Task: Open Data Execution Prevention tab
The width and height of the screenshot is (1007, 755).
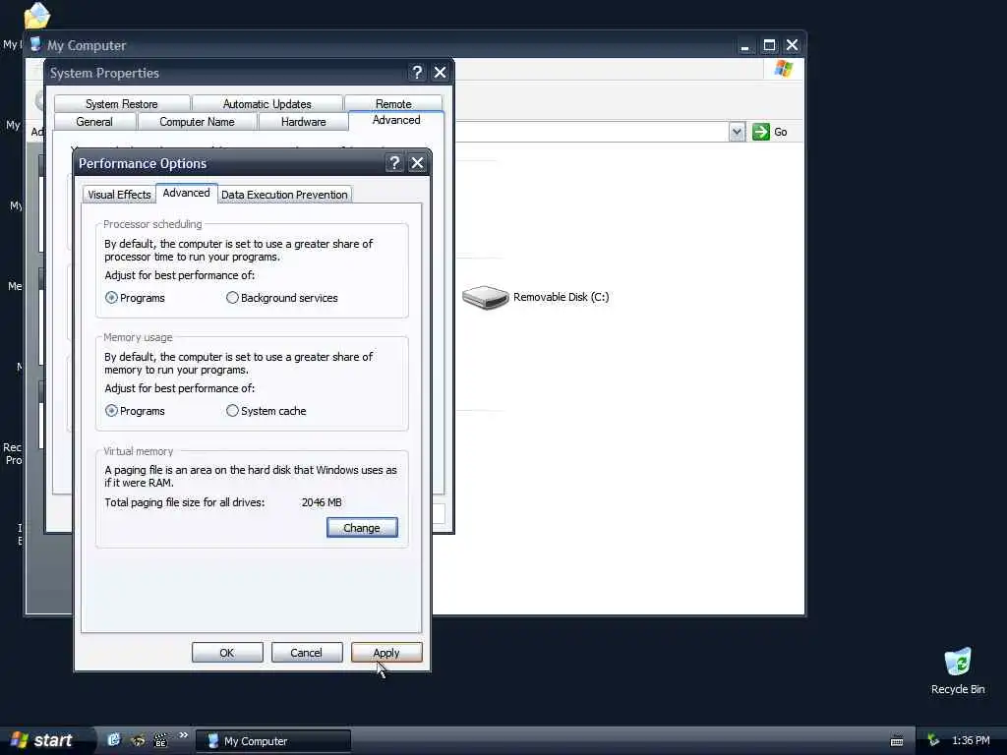Action: (x=284, y=195)
